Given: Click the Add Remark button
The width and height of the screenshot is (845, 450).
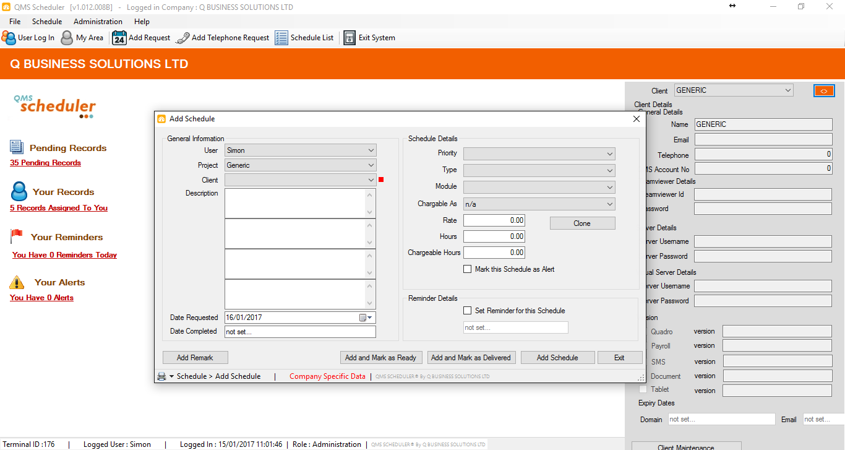Looking at the screenshot, I should [x=195, y=358].
